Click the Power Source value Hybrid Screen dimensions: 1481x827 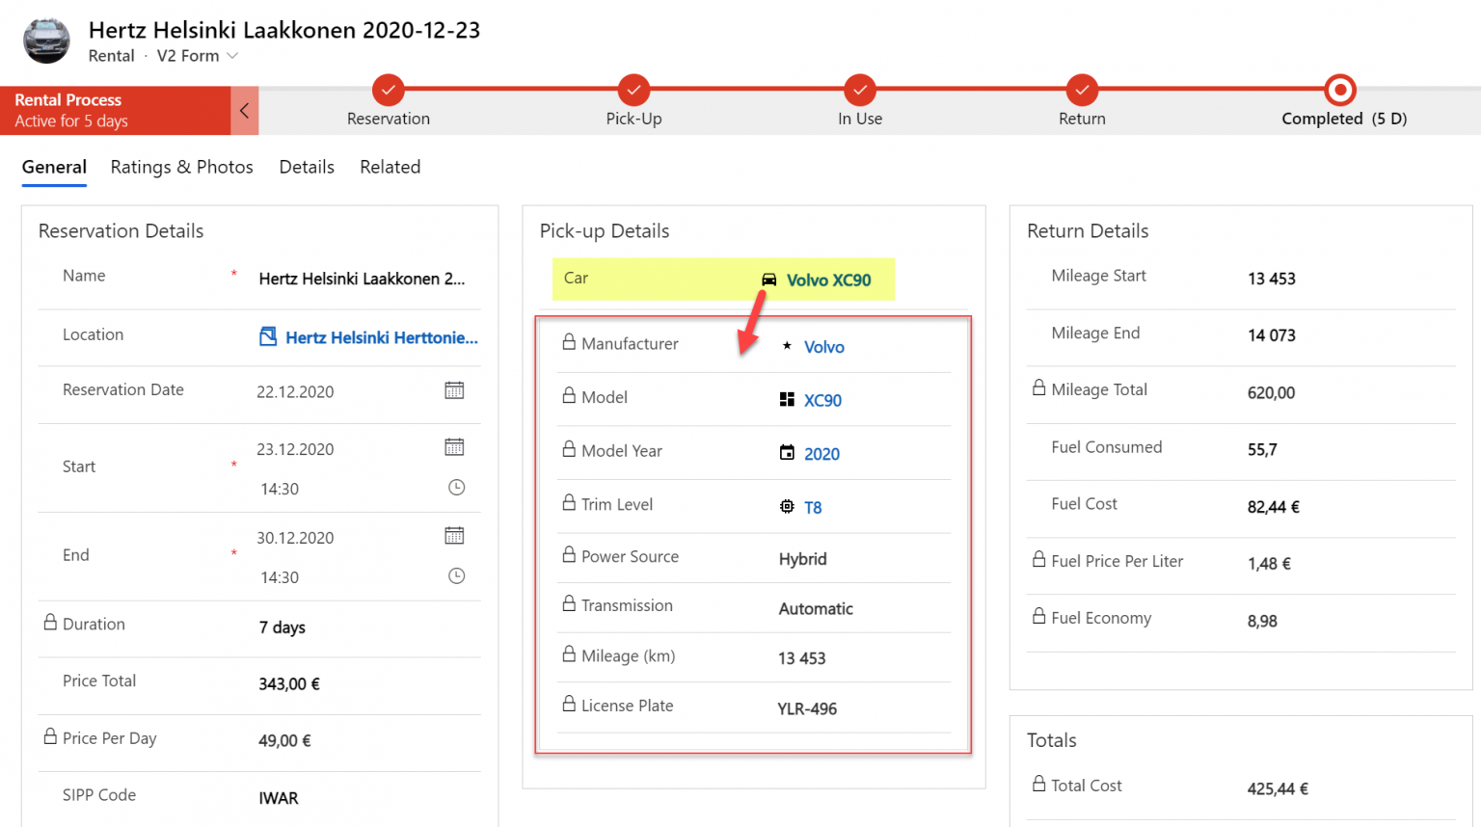point(802,559)
